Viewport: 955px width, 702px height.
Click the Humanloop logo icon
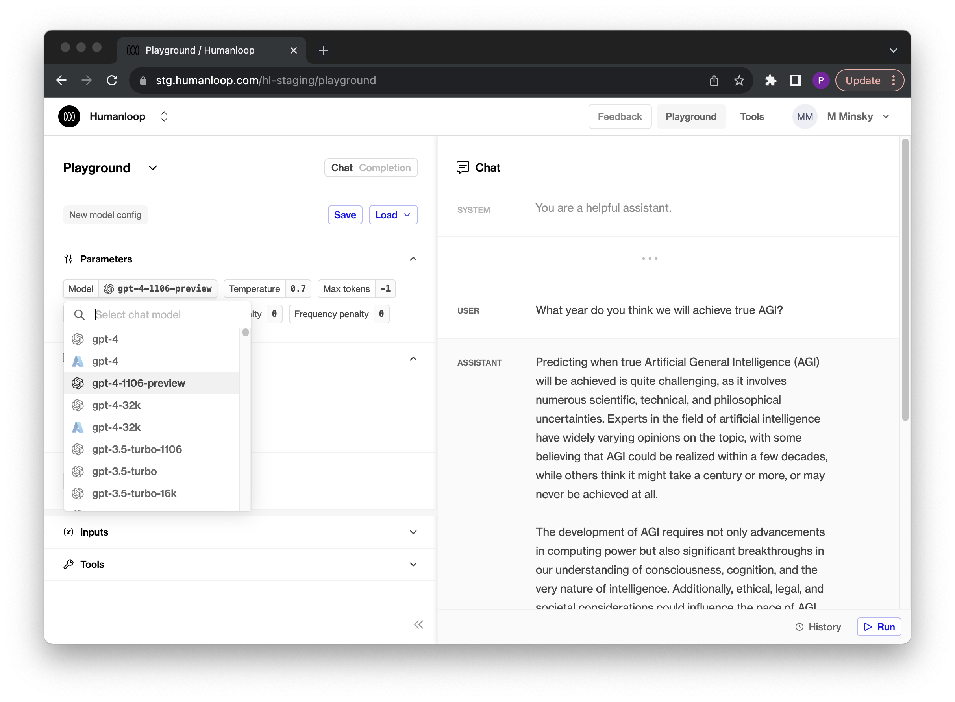(x=69, y=116)
